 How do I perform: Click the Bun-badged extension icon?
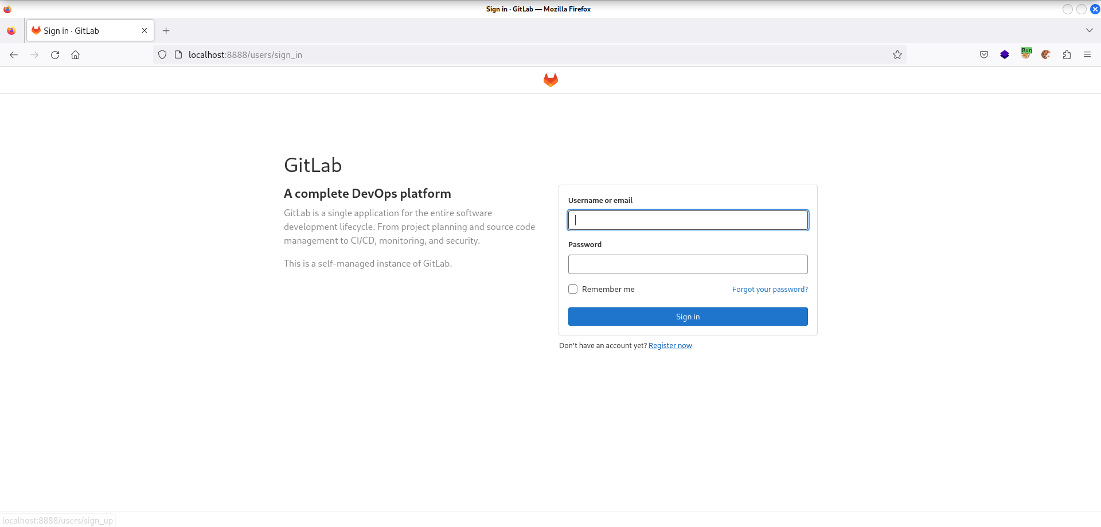click(1026, 54)
